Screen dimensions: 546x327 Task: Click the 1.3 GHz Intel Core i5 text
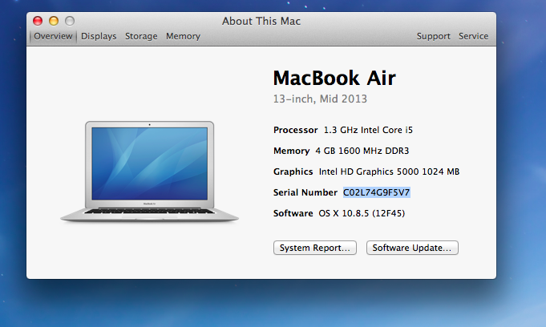click(x=367, y=130)
